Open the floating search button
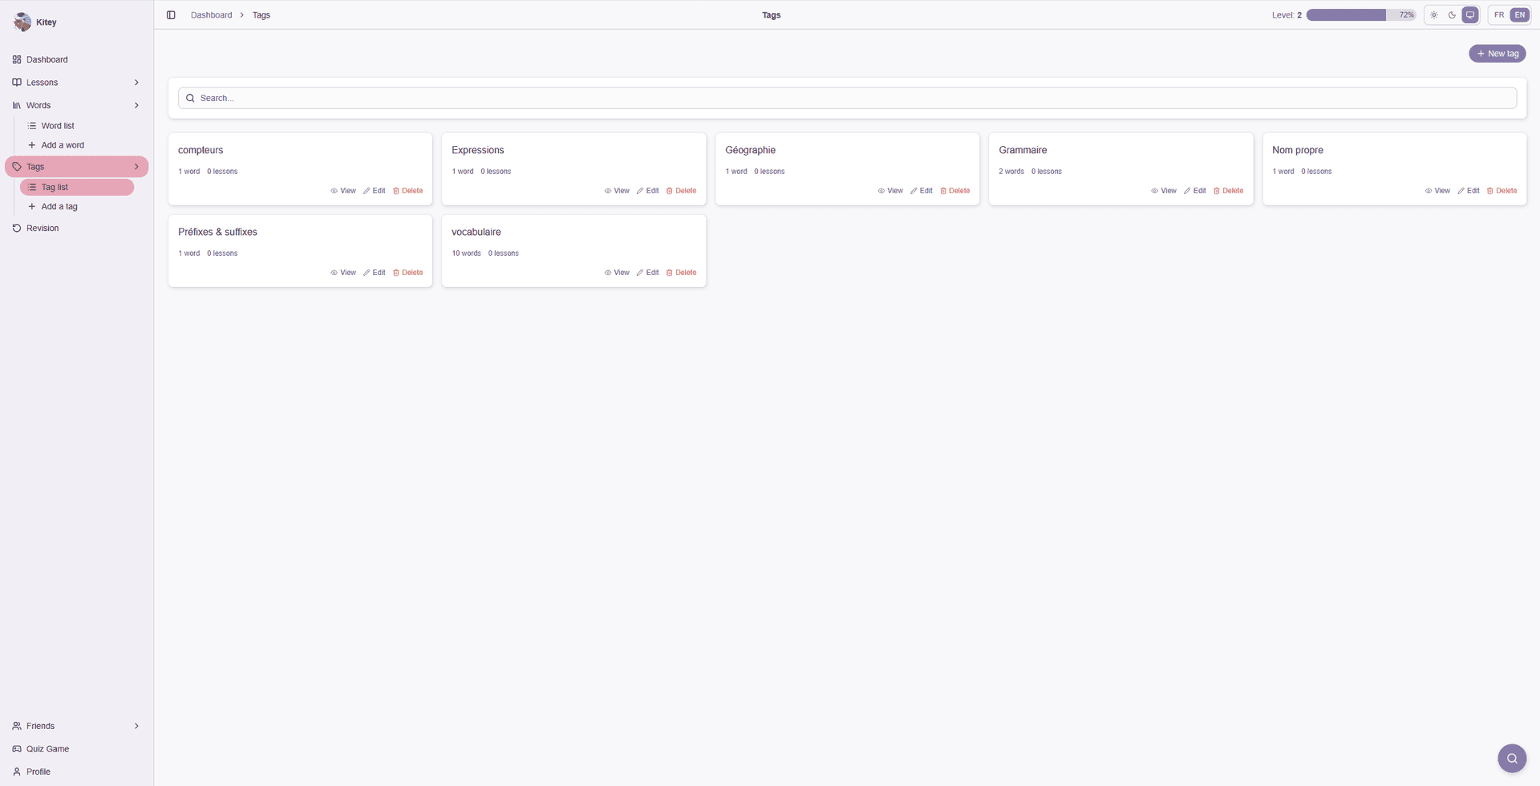Screen dimensions: 1540x786 [1512, 758]
